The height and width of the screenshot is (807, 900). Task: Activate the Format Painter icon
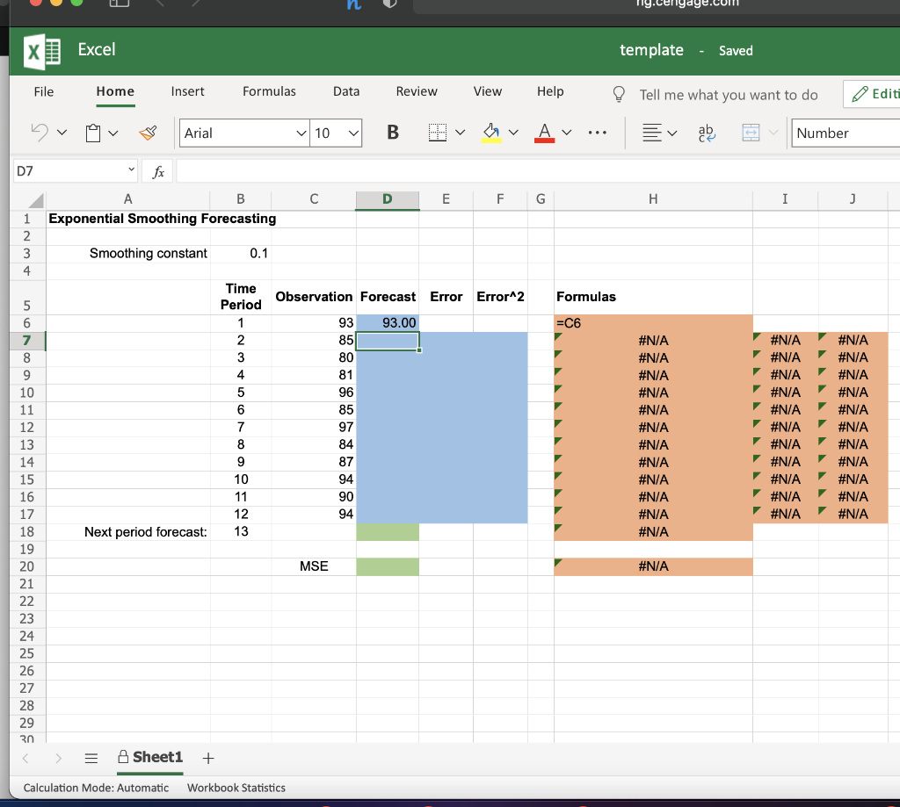[147, 133]
